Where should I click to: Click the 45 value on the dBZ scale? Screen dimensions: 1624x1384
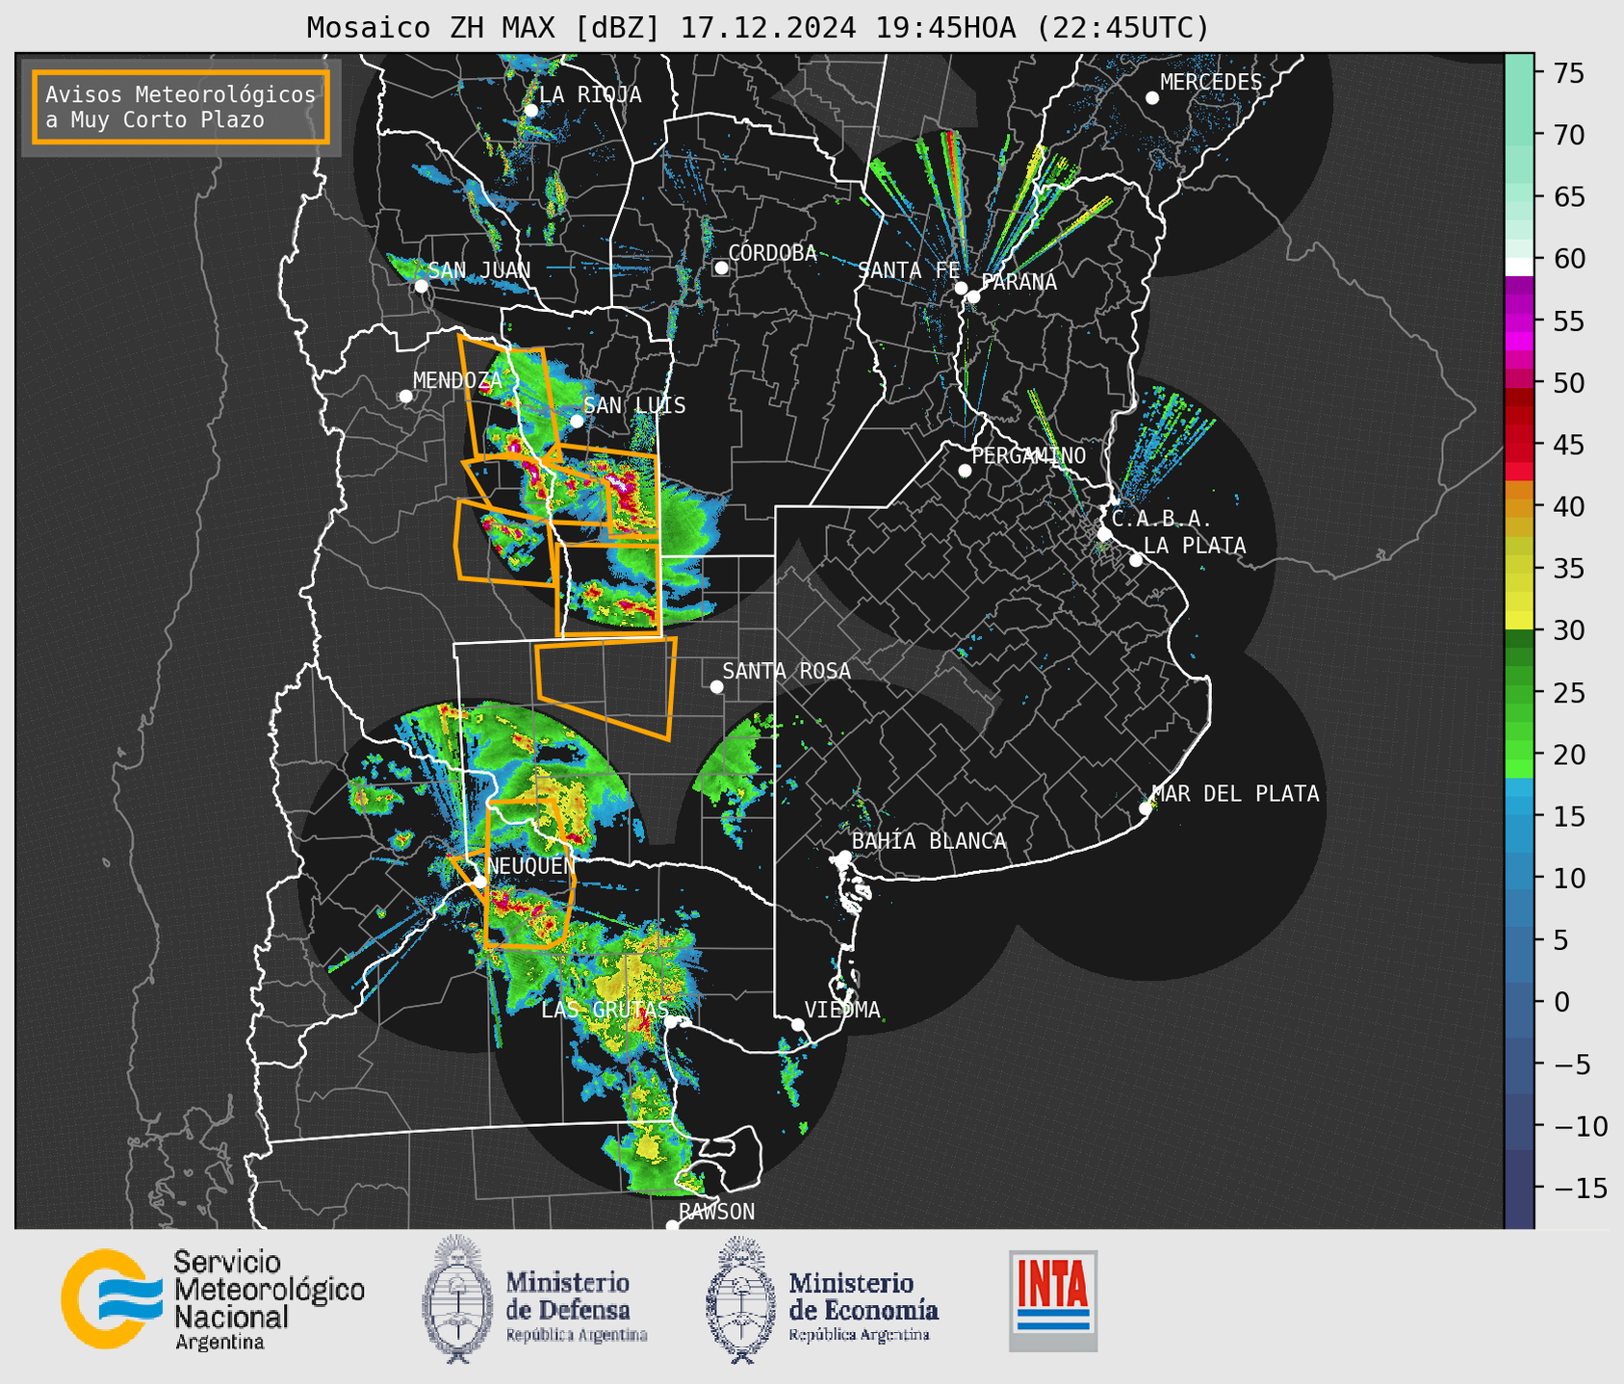(1568, 445)
